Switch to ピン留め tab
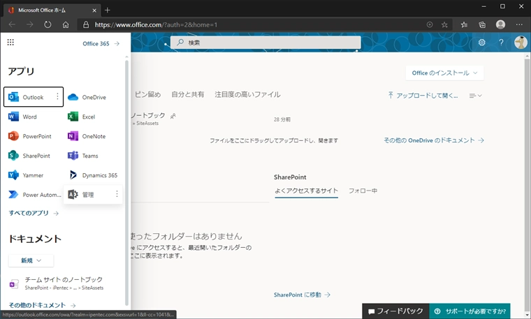The width and height of the screenshot is (531, 319). tap(147, 94)
